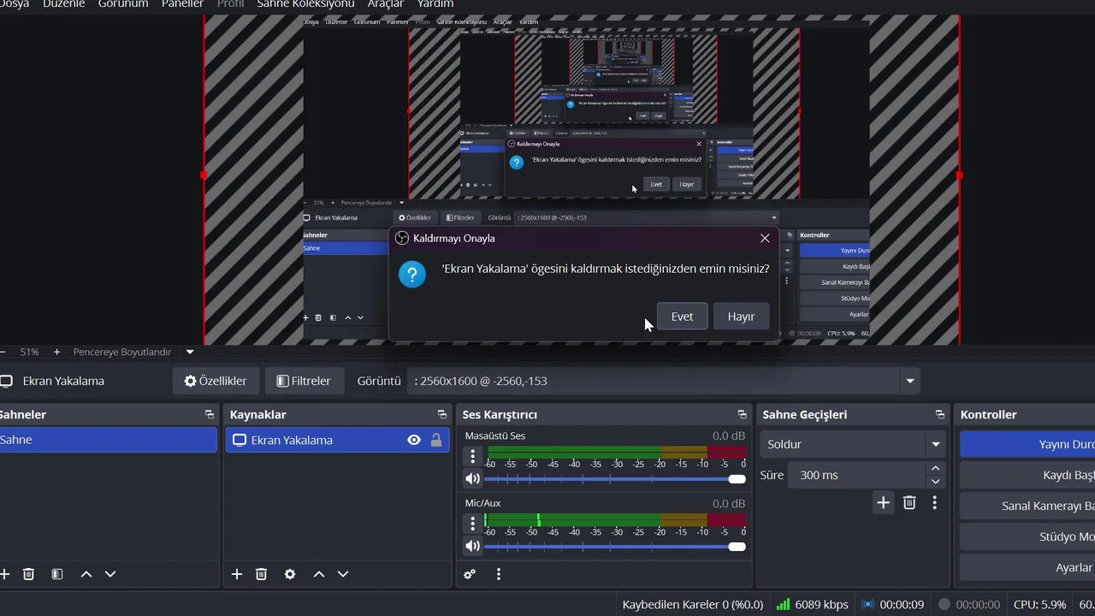The height and width of the screenshot is (616, 1095).
Task: Add a new source in Kaynaklar
Action: point(237,574)
